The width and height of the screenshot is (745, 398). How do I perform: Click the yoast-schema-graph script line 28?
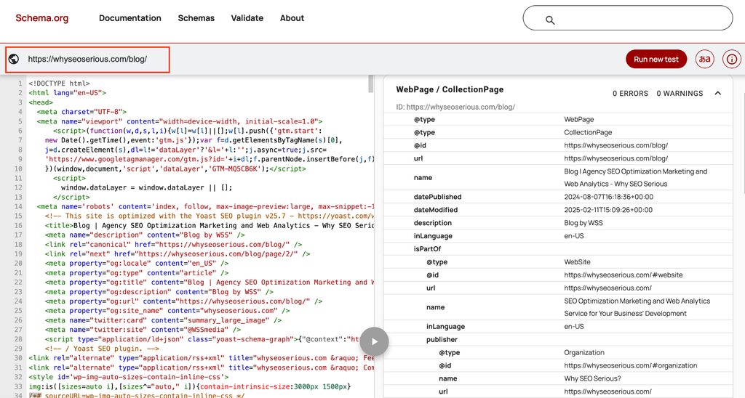point(202,340)
